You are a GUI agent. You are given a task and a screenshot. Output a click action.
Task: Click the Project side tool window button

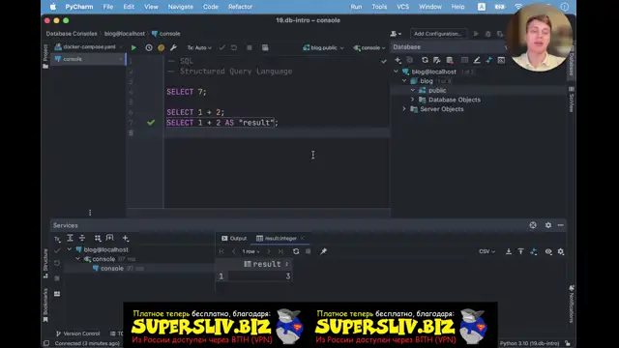(45, 56)
